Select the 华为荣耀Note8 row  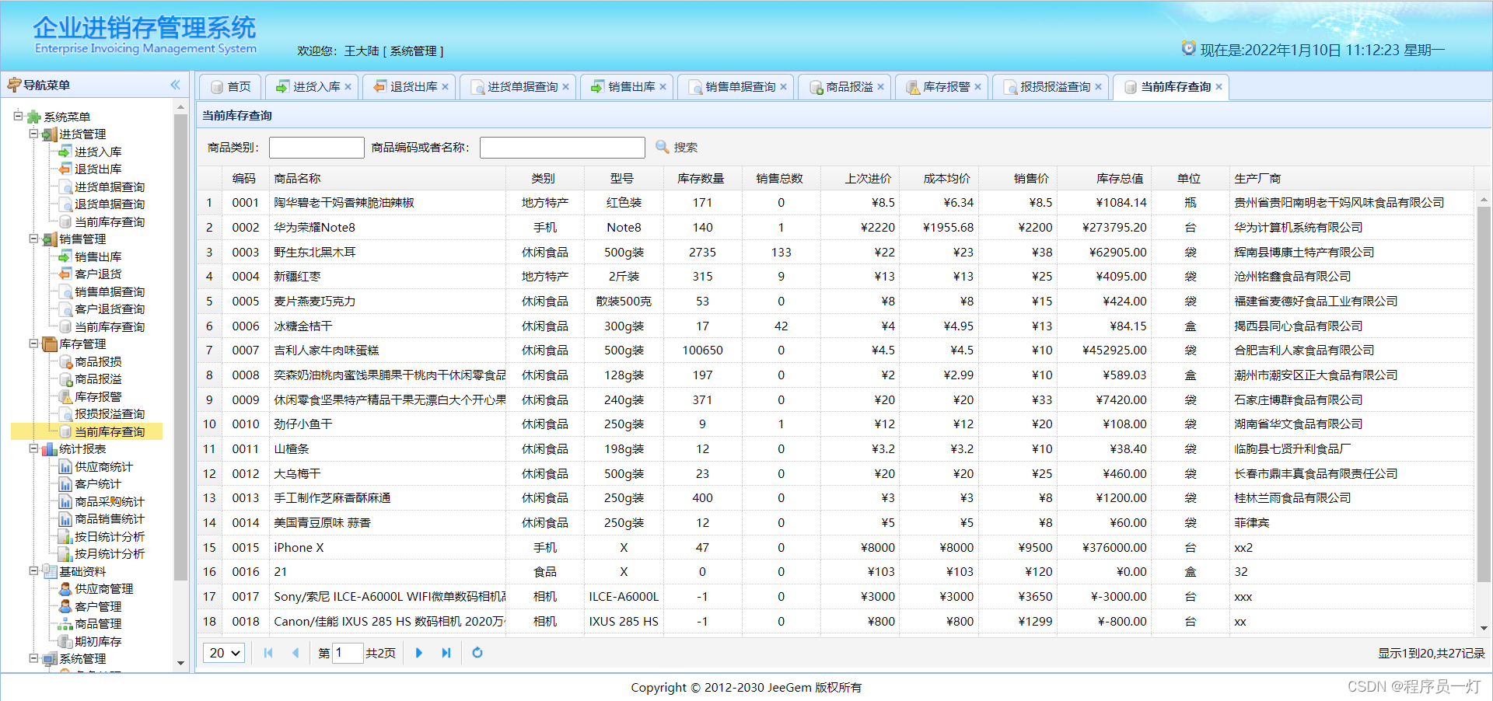(835, 227)
